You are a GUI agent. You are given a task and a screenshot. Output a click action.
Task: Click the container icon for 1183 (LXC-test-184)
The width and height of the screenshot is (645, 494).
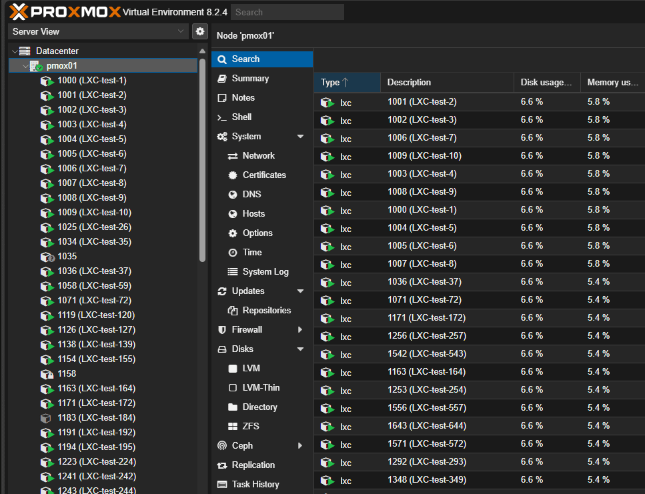[46, 418]
